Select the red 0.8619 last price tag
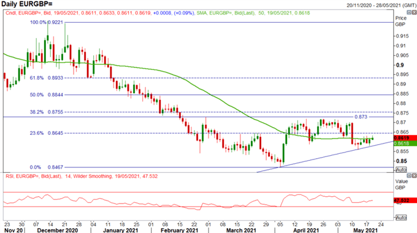 point(405,138)
